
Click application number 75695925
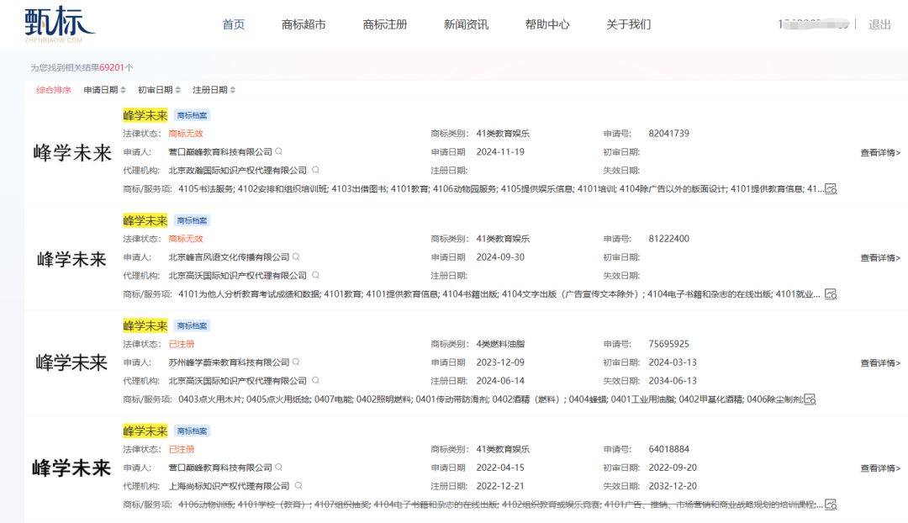pyautogui.click(x=669, y=344)
